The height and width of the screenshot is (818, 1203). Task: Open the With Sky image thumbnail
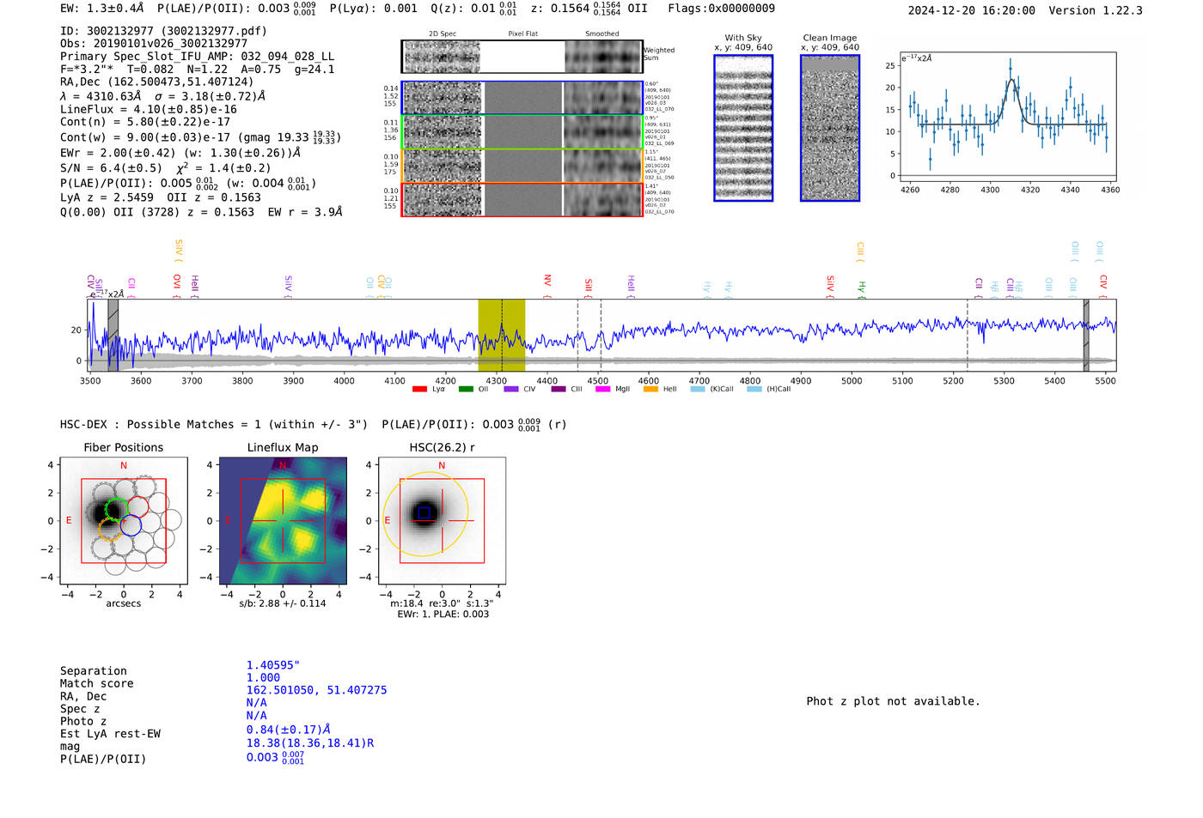tap(743, 128)
